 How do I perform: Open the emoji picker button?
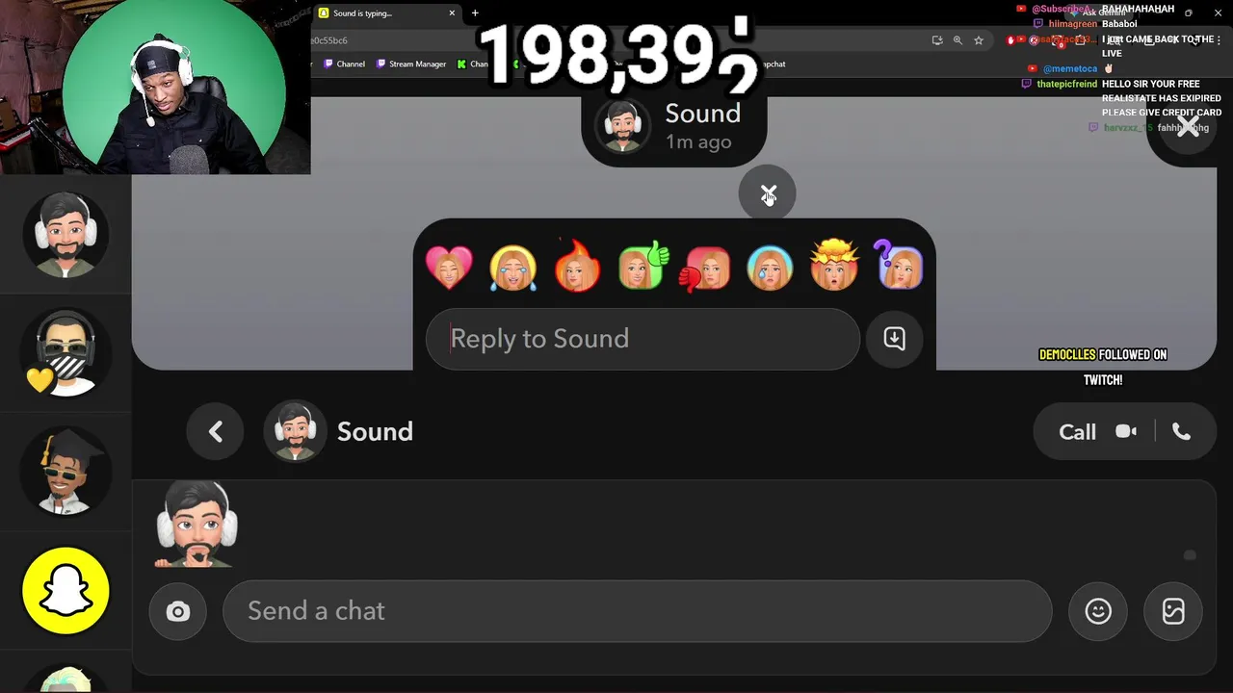(1098, 611)
